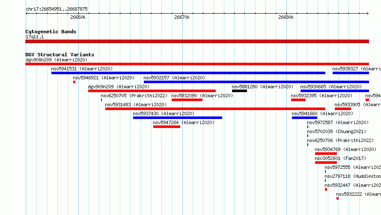
Task: Click the nsv5937430 (Almarri2020) label
Action: [x=164, y=113]
